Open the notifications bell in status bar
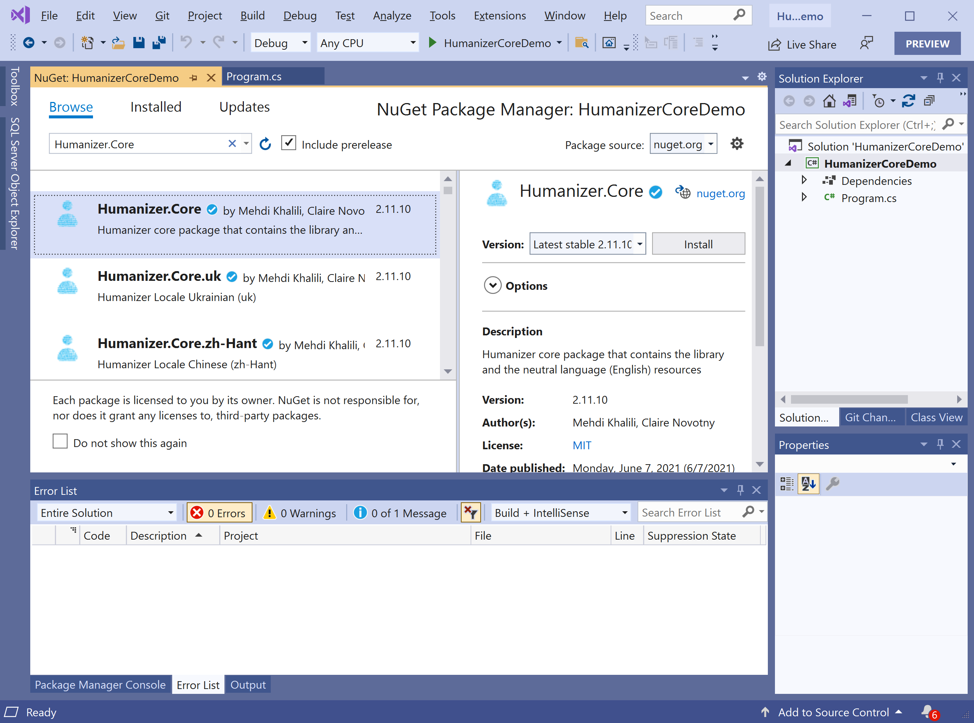974x723 pixels. tap(927, 712)
